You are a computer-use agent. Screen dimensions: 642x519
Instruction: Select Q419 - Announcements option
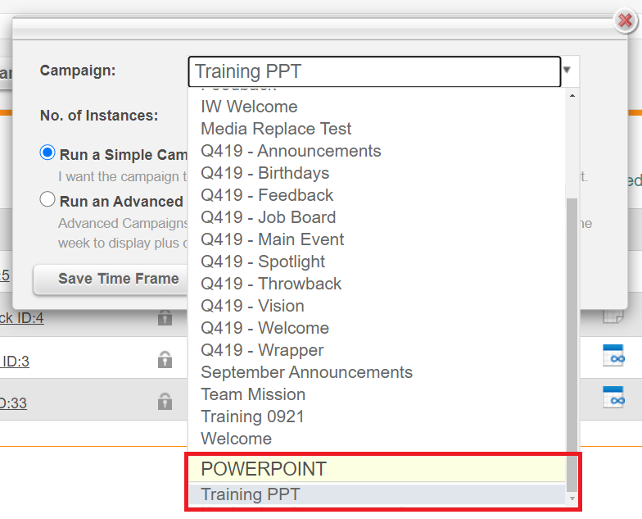point(291,151)
